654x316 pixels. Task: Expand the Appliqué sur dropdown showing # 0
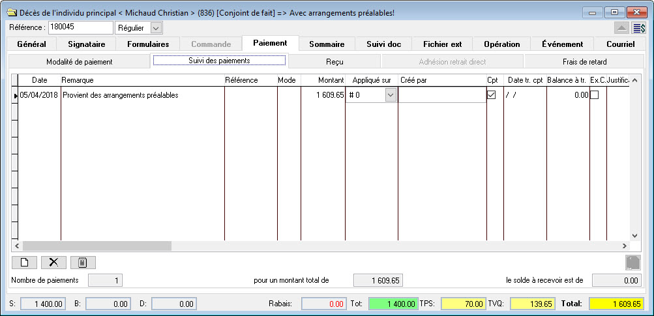(390, 95)
